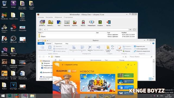Create a new folder via Создать папку
The height and width of the screenshot is (98, 174).
pos(108,49)
